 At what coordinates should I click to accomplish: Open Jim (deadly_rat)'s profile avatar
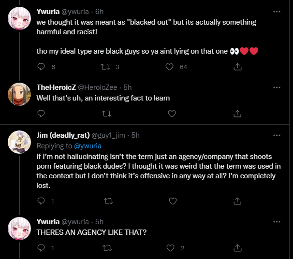(x=20, y=142)
